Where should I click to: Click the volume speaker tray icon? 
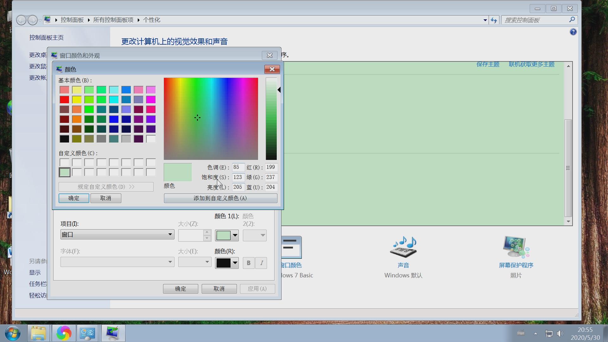click(x=560, y=333)
